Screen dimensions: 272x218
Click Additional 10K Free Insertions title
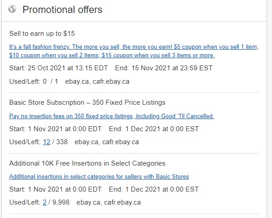click(87, 163)
